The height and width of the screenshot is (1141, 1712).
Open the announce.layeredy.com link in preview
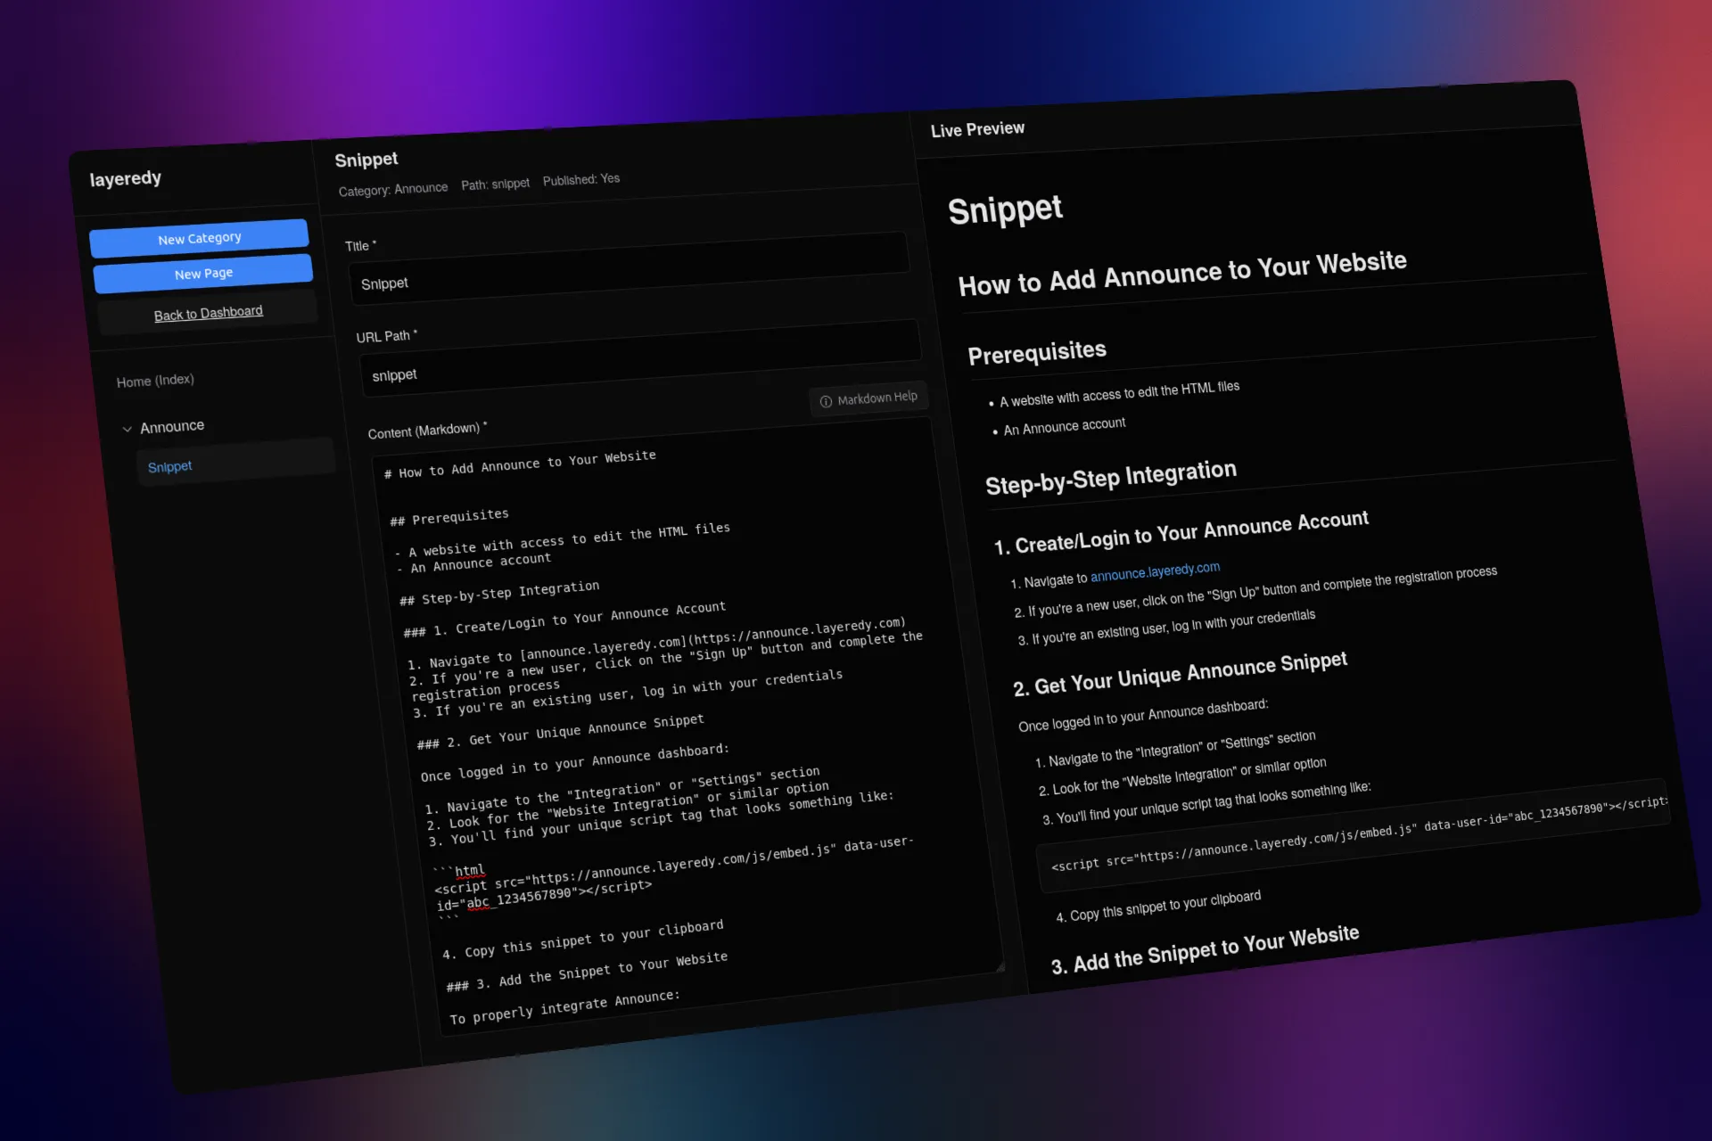point(1155,571)
